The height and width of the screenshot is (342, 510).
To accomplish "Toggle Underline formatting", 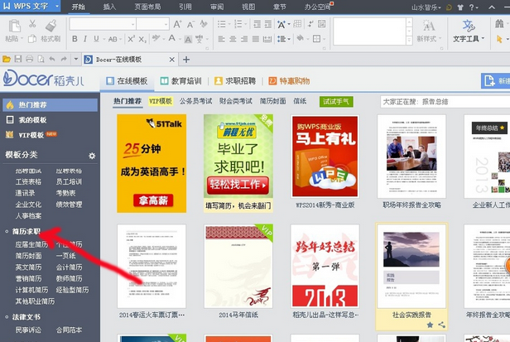I will 96,39.
